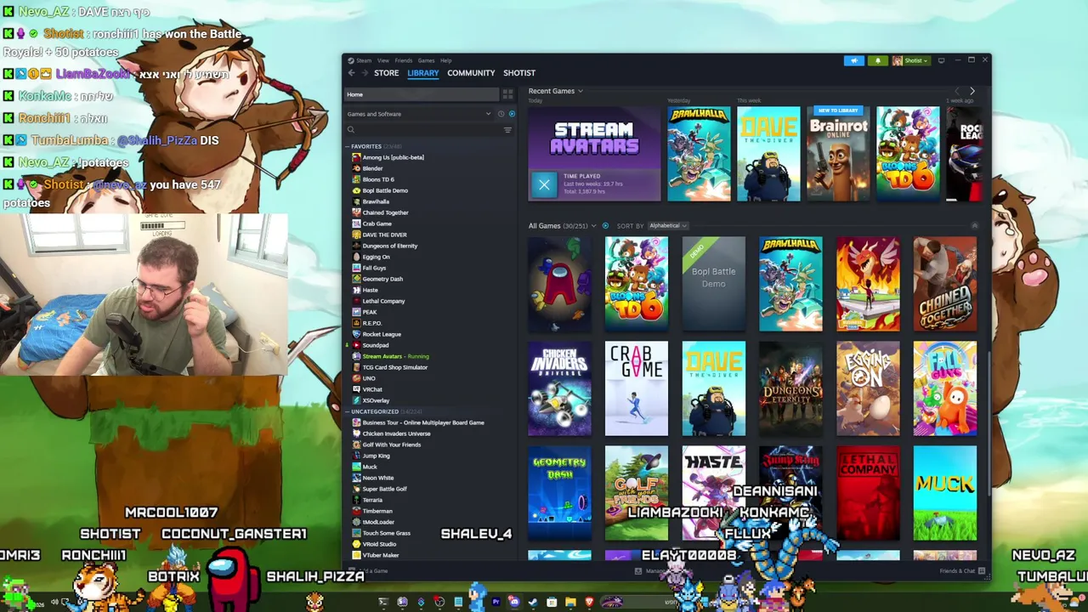Stop Stream Avatars with the X button

click(x=544, y=184)
